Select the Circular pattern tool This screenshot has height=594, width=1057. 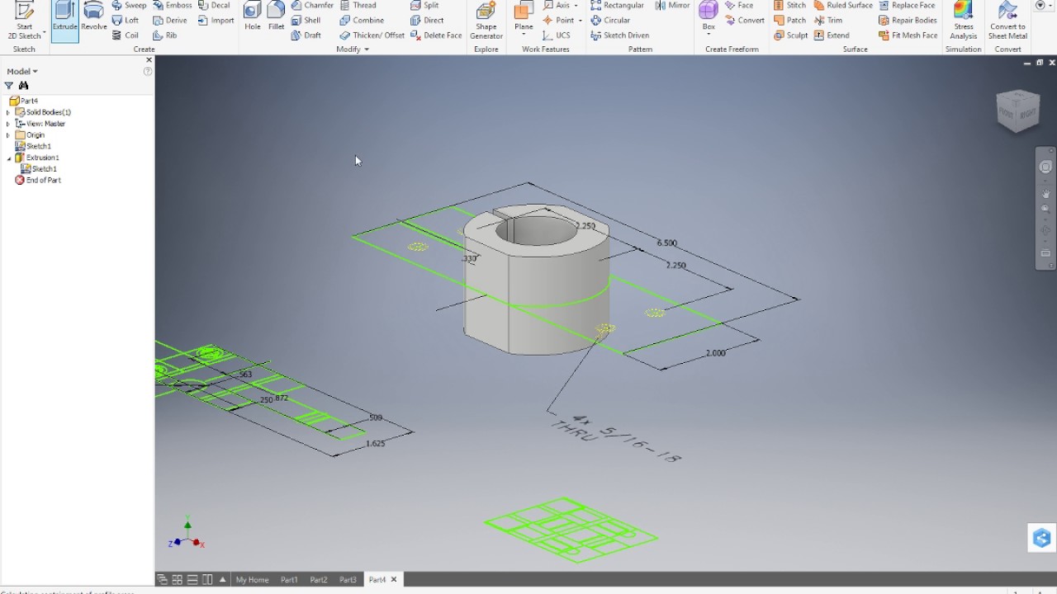coord(610,20)
